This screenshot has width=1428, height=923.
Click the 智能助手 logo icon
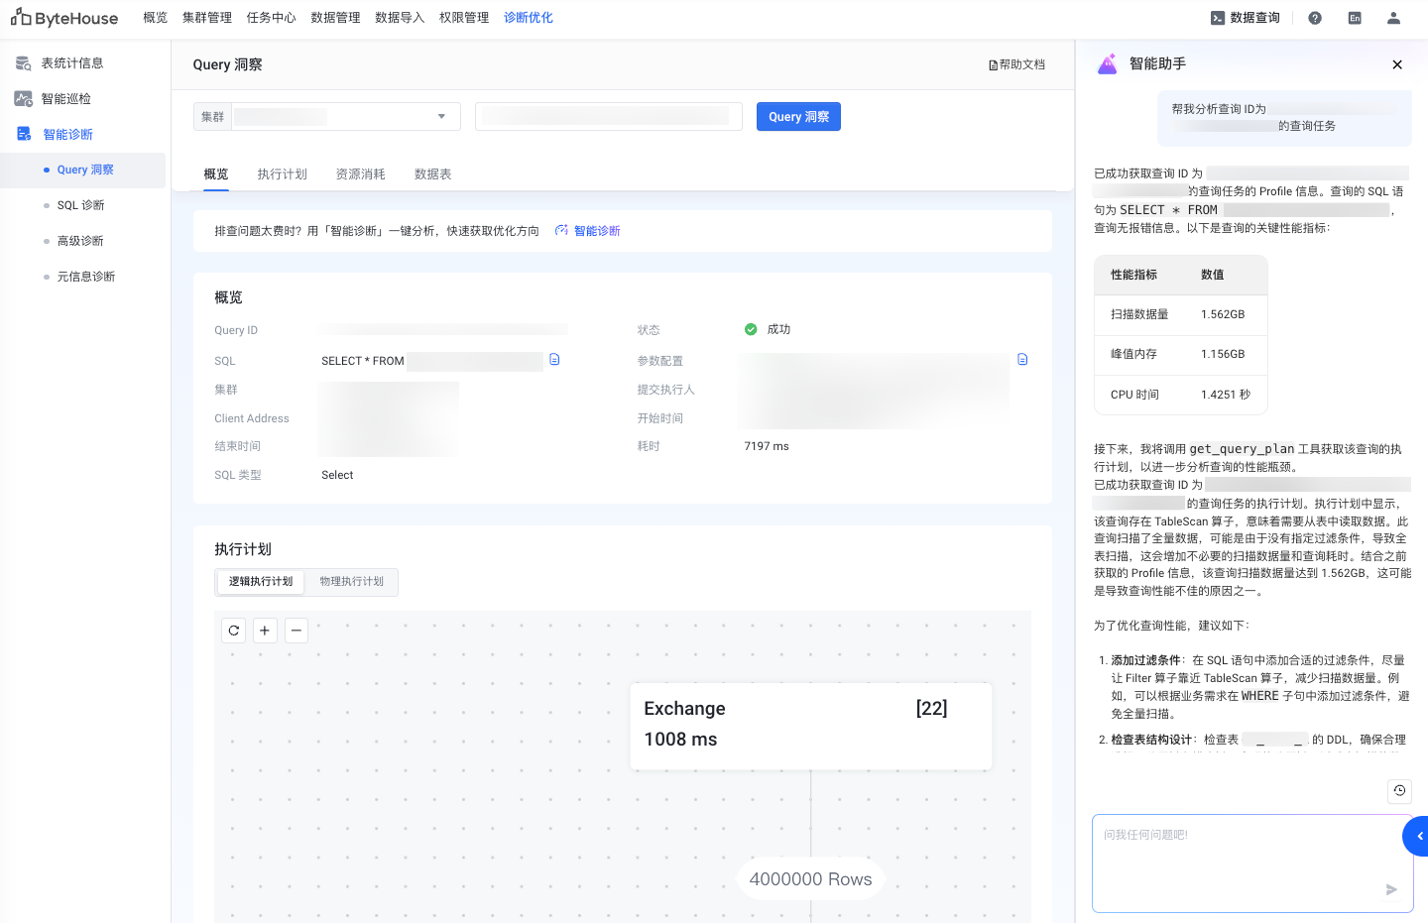pyautogui.click(x=1108, y=64)
